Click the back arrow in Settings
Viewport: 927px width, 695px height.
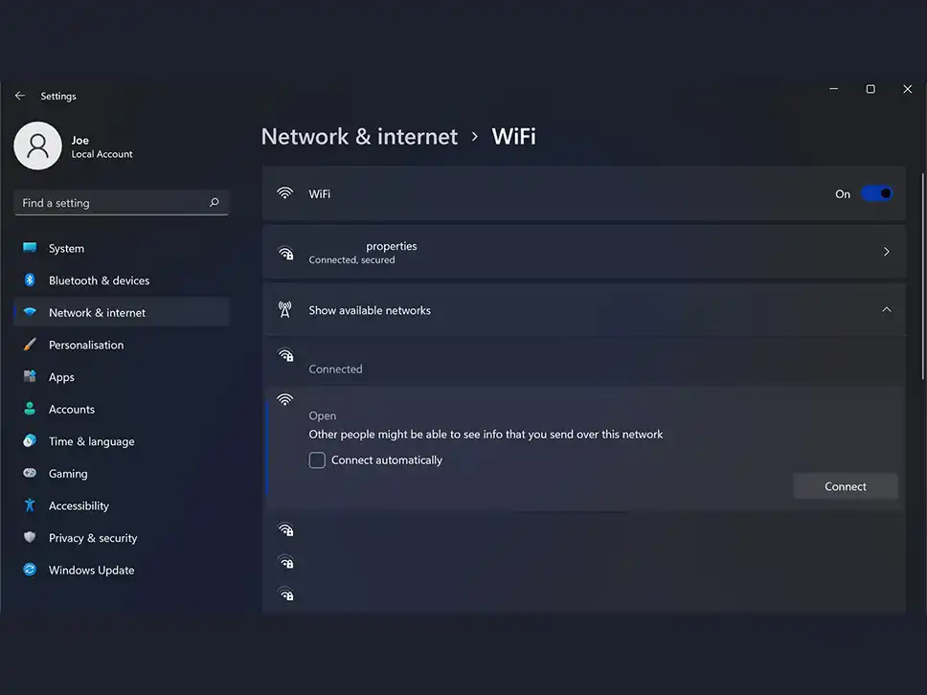[20, 96]
